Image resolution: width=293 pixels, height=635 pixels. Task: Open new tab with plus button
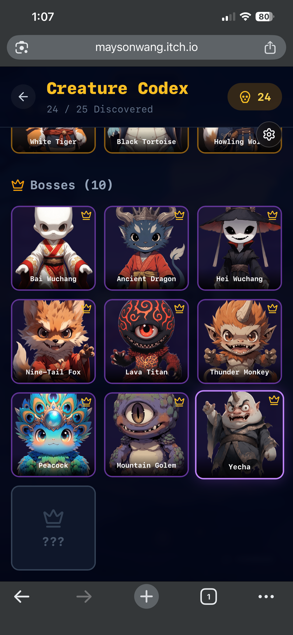[x=146, y=596]
